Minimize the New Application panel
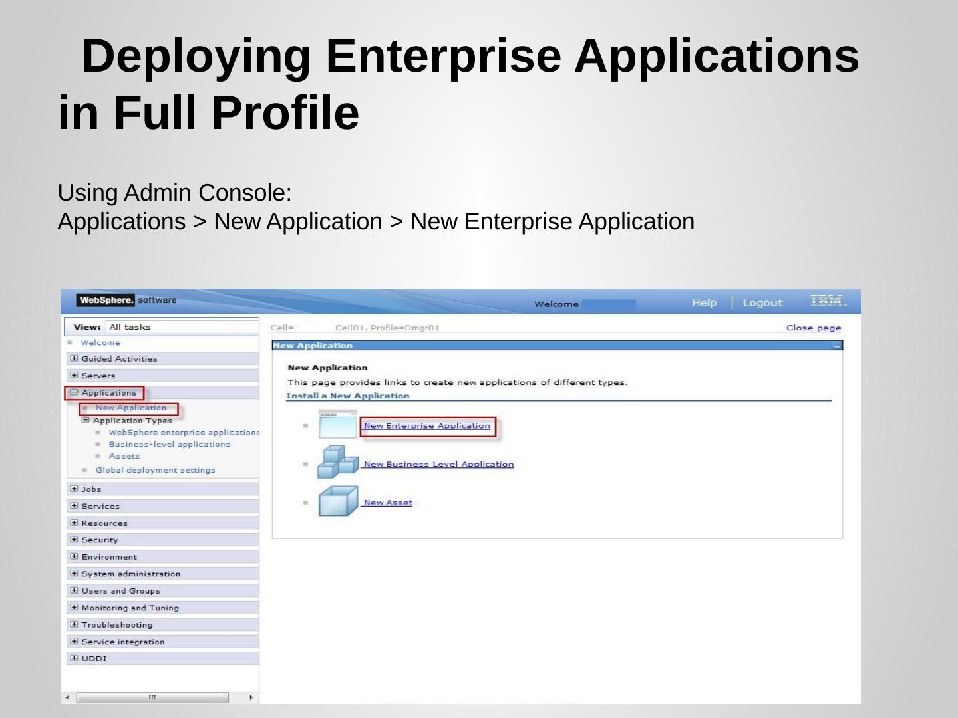 [836, 346]
